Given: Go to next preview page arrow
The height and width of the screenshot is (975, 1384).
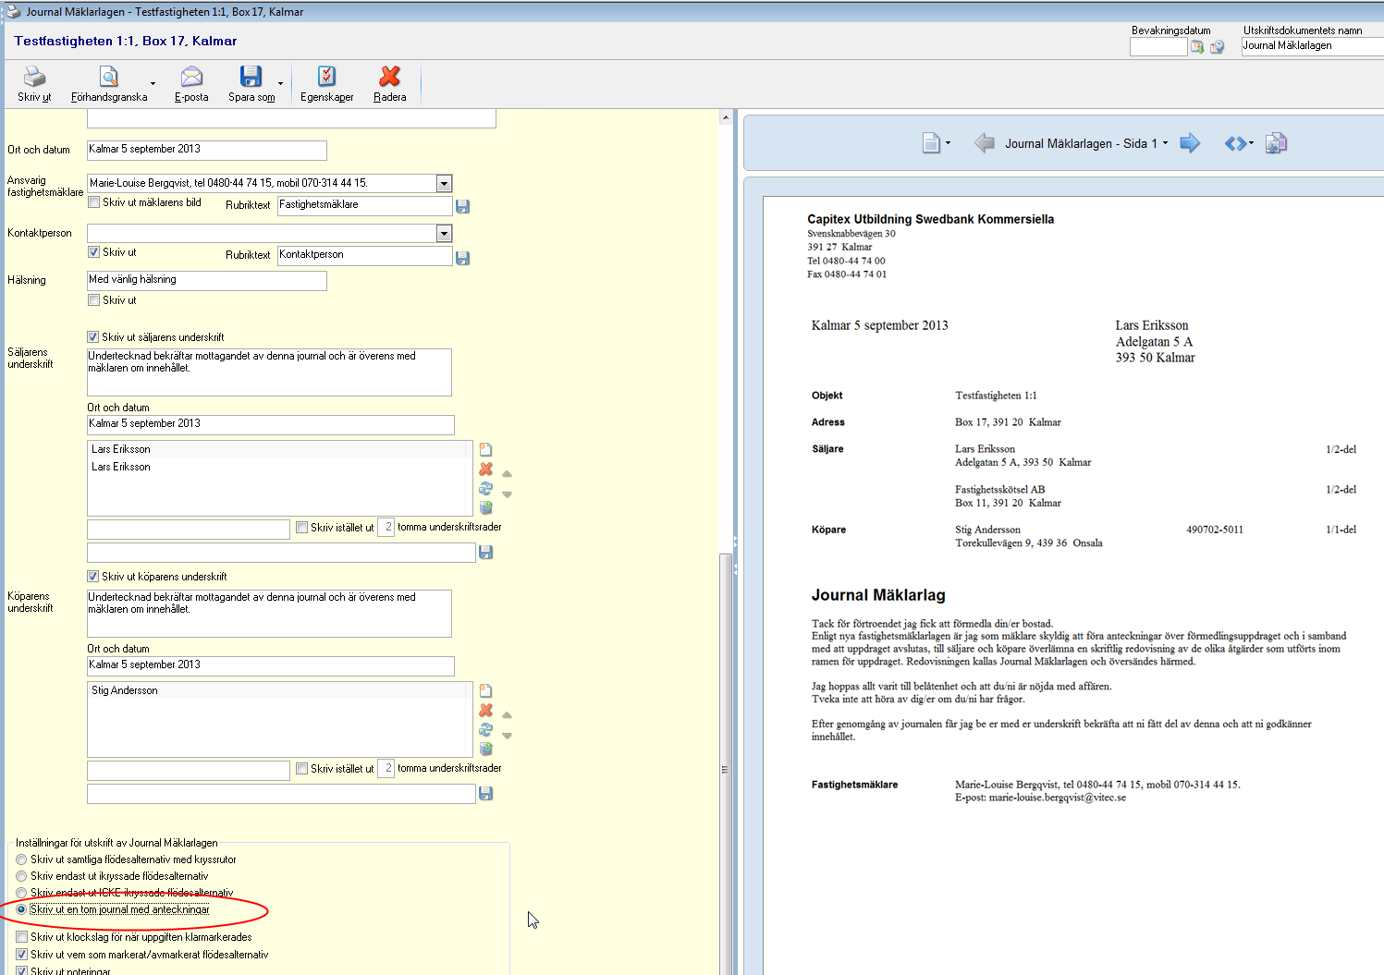Looking at the screenshot, I should coord(1190,143).
